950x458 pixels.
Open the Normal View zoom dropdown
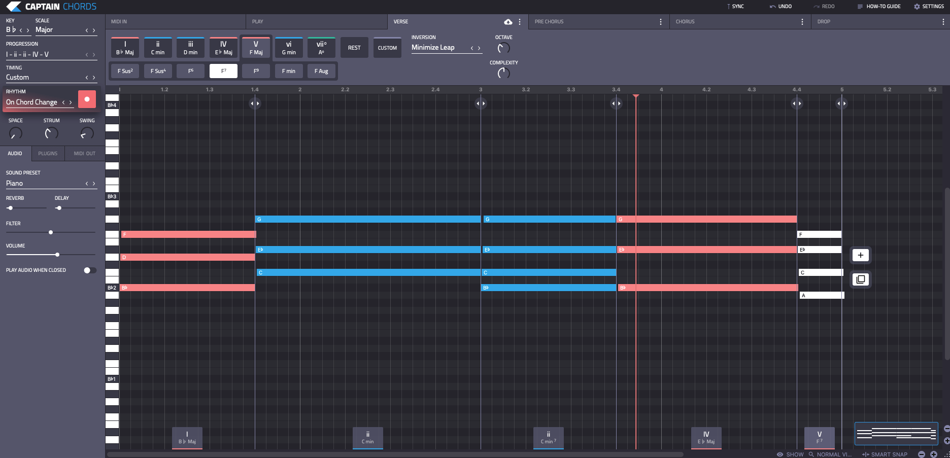tap(830, 454)
